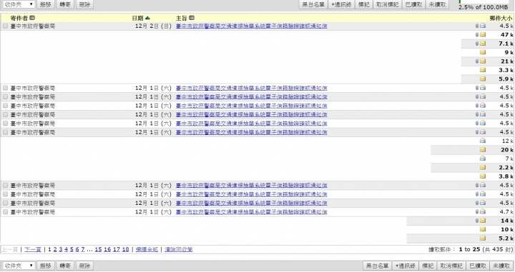Click the envelope icon in the 5.9 k row
This screenshot has width=515, height=272.
(483, 79)
